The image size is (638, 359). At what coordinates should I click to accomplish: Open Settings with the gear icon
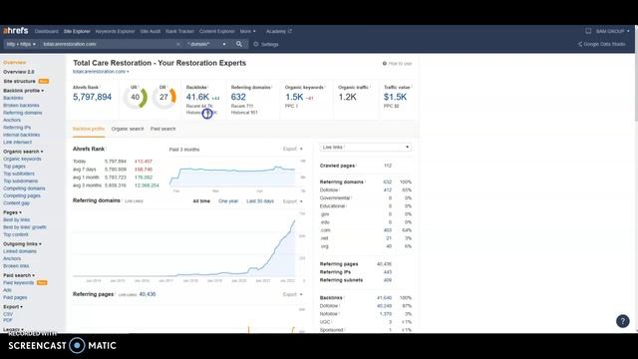(x=266, y=44)
